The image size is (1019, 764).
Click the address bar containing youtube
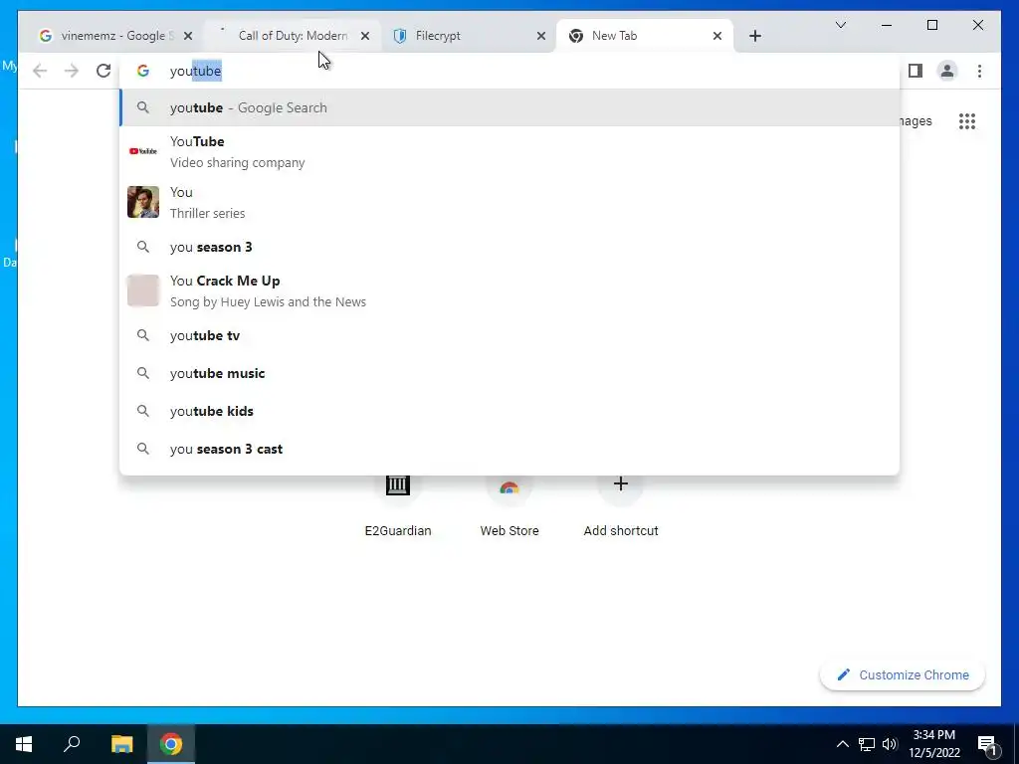click(x=510, y=71)
